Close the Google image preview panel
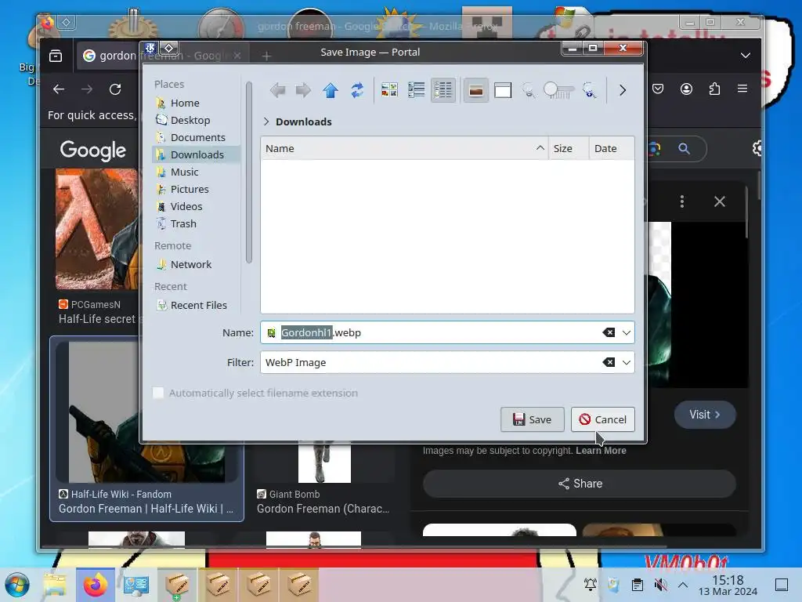The width and height of the screenshot is (802, 602). 720,201
